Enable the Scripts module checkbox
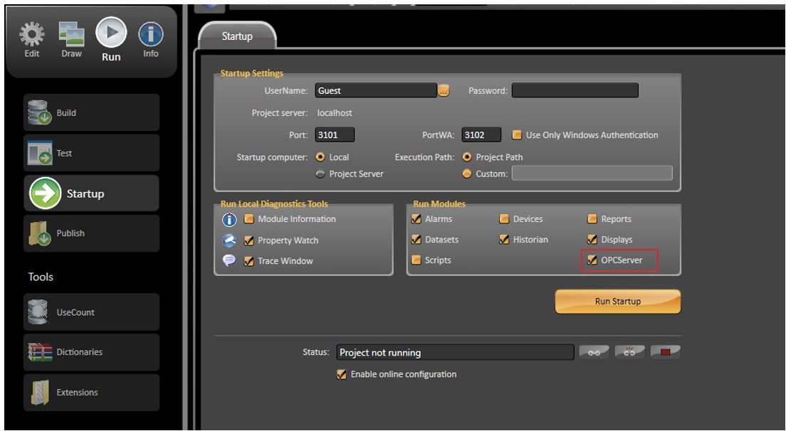The height and width of the screenshot is (431, 786). click(x=416, y=260)
